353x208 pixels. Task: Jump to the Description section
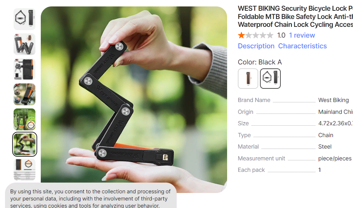[256, 46]
